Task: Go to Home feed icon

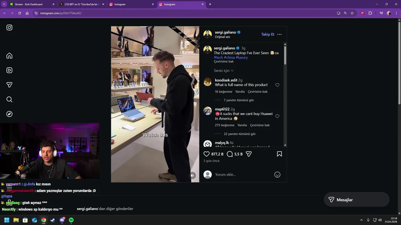Action: pos(9,56)
